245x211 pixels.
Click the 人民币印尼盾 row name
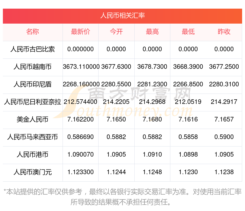33,84
